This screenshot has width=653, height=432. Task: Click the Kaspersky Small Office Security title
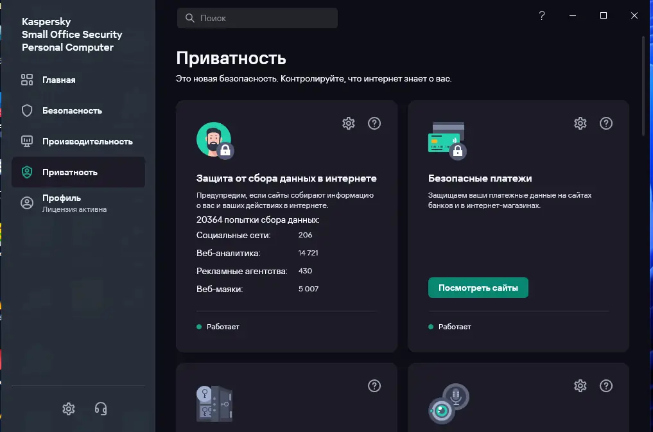72,34
